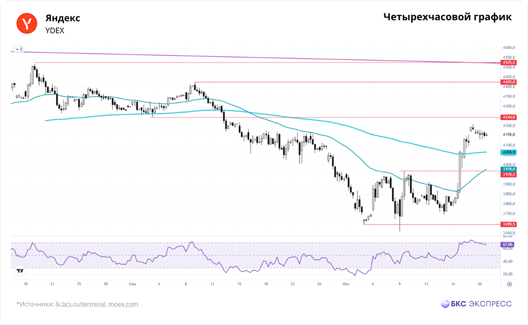This screenshot has height=325, width=528.
Task: Click the 4200,0 price axis label
Action: (509, 126)
